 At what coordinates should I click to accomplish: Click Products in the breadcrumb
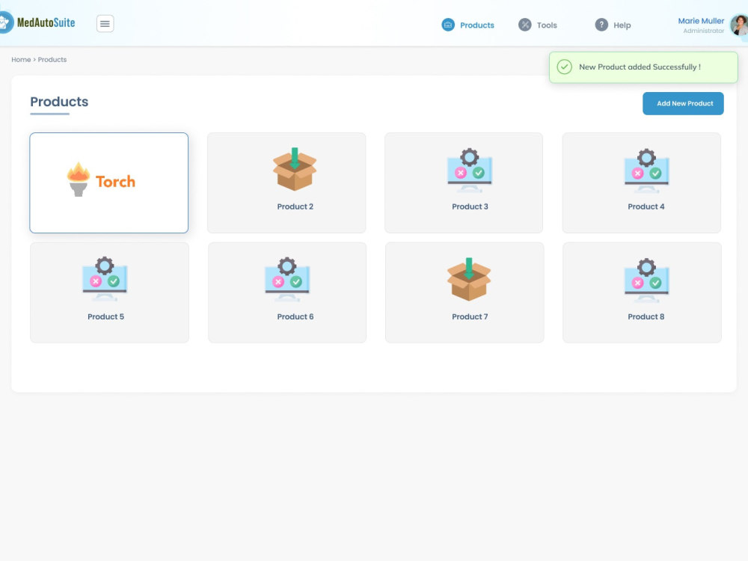pos(52,60)
